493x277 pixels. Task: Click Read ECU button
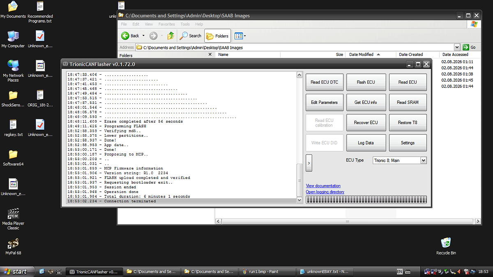[408, 82]
